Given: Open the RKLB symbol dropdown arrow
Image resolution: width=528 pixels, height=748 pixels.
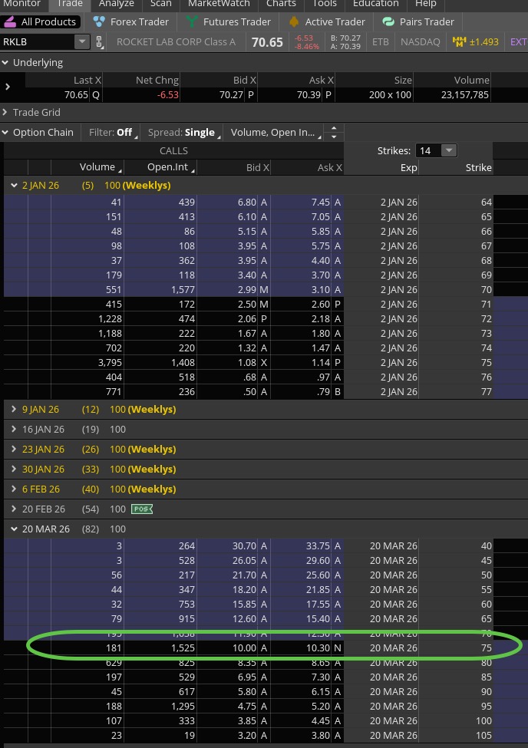Looking at the screenshot, I should point(81,42).
